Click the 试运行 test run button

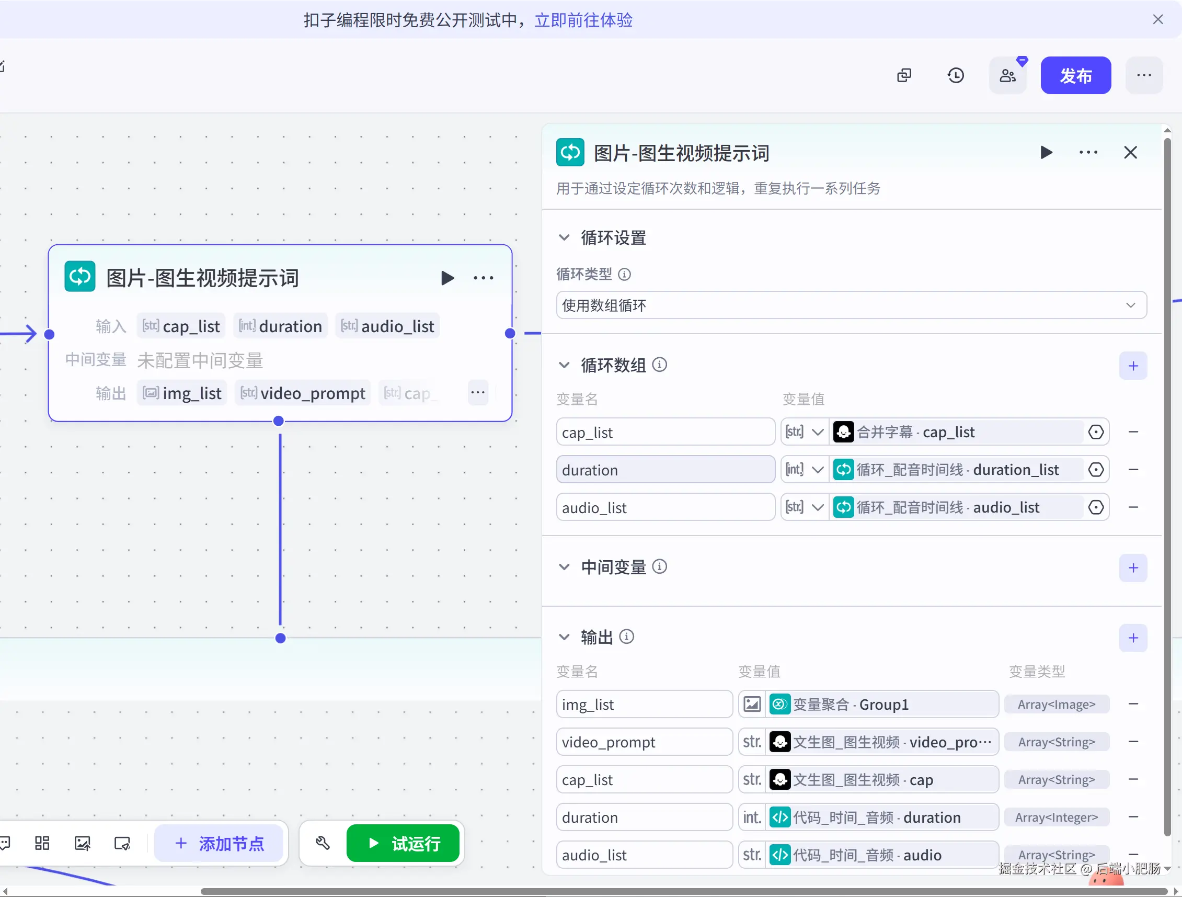[x=403, y=843]
